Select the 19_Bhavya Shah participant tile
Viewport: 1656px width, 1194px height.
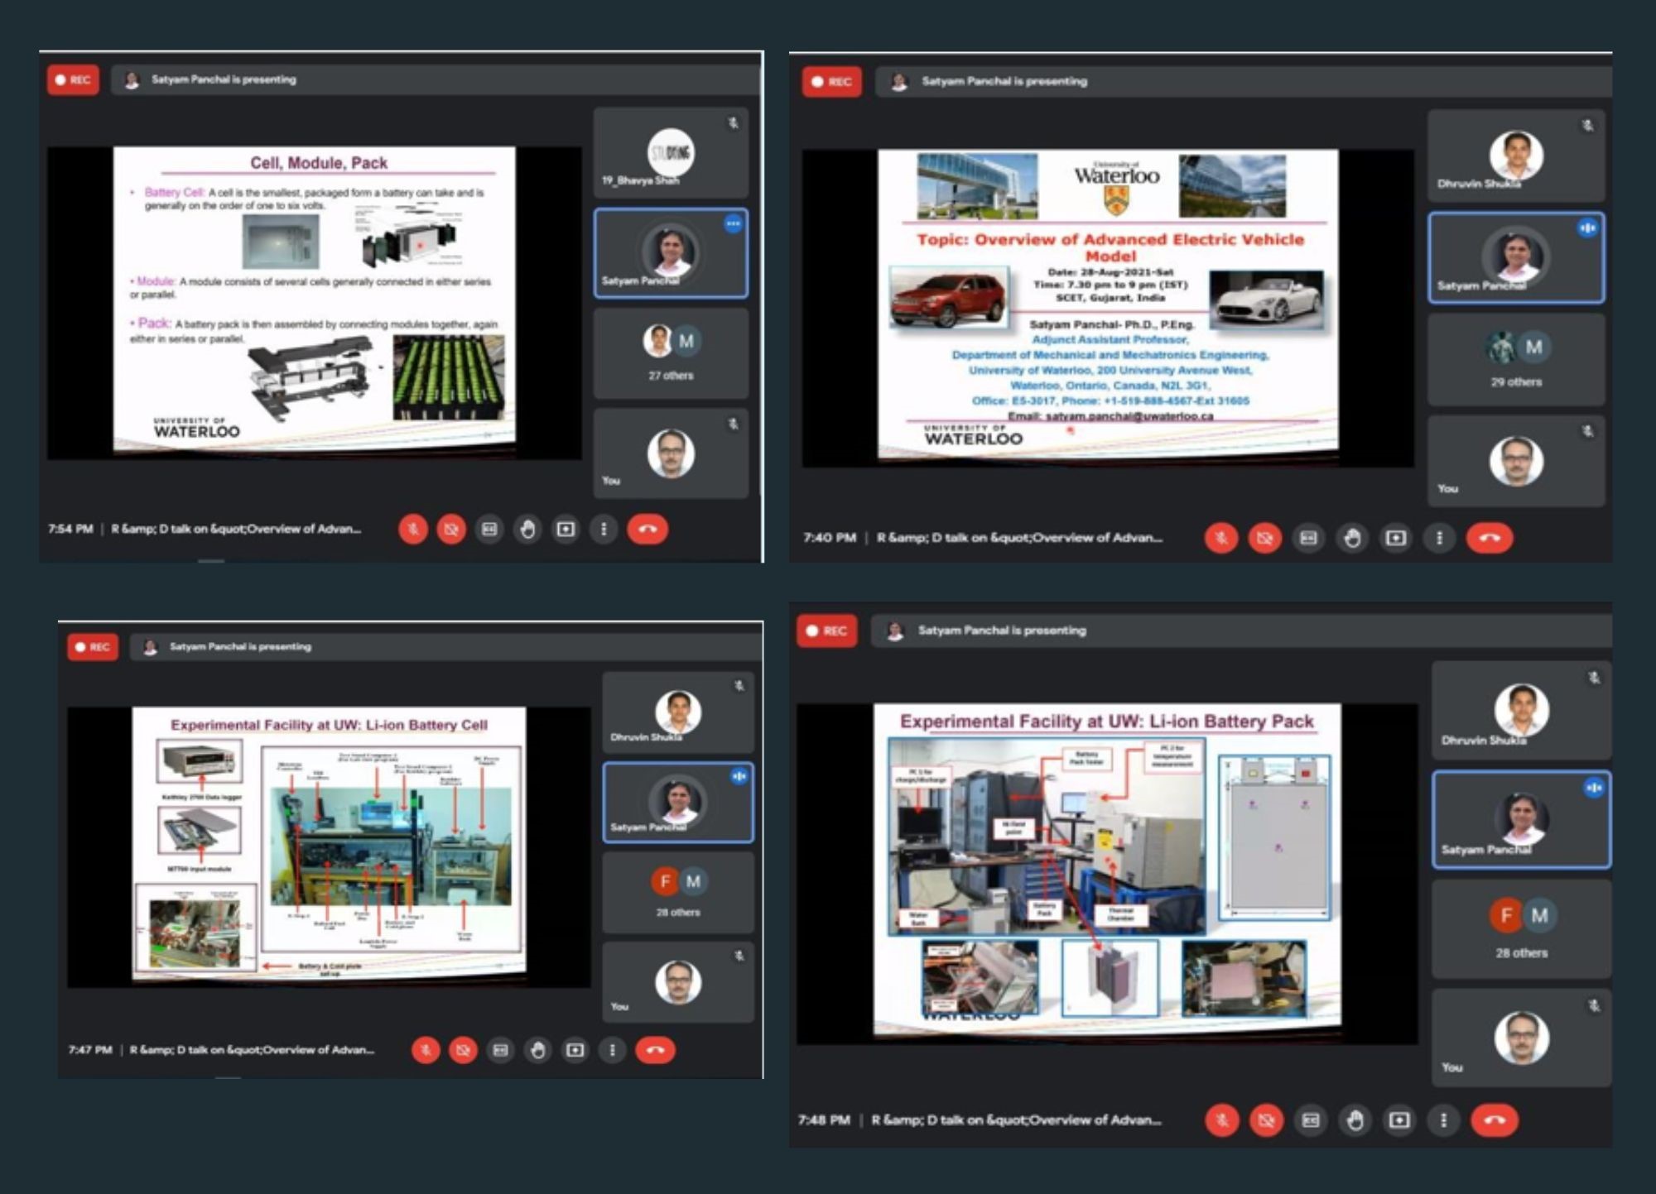coord(671,153)
